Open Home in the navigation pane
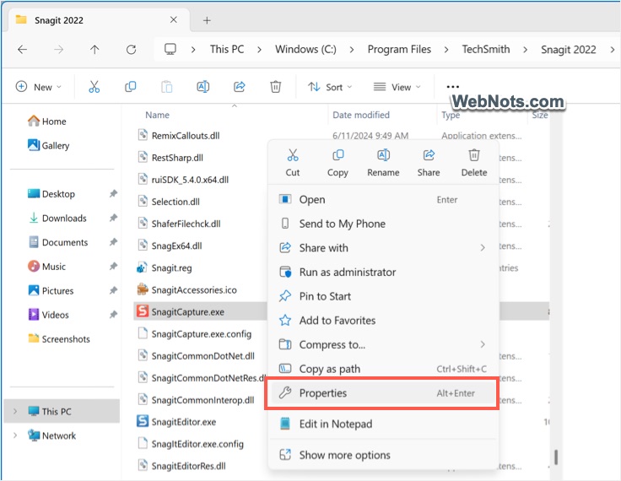Viewport: 621px width, 481px height. [47, 121]
